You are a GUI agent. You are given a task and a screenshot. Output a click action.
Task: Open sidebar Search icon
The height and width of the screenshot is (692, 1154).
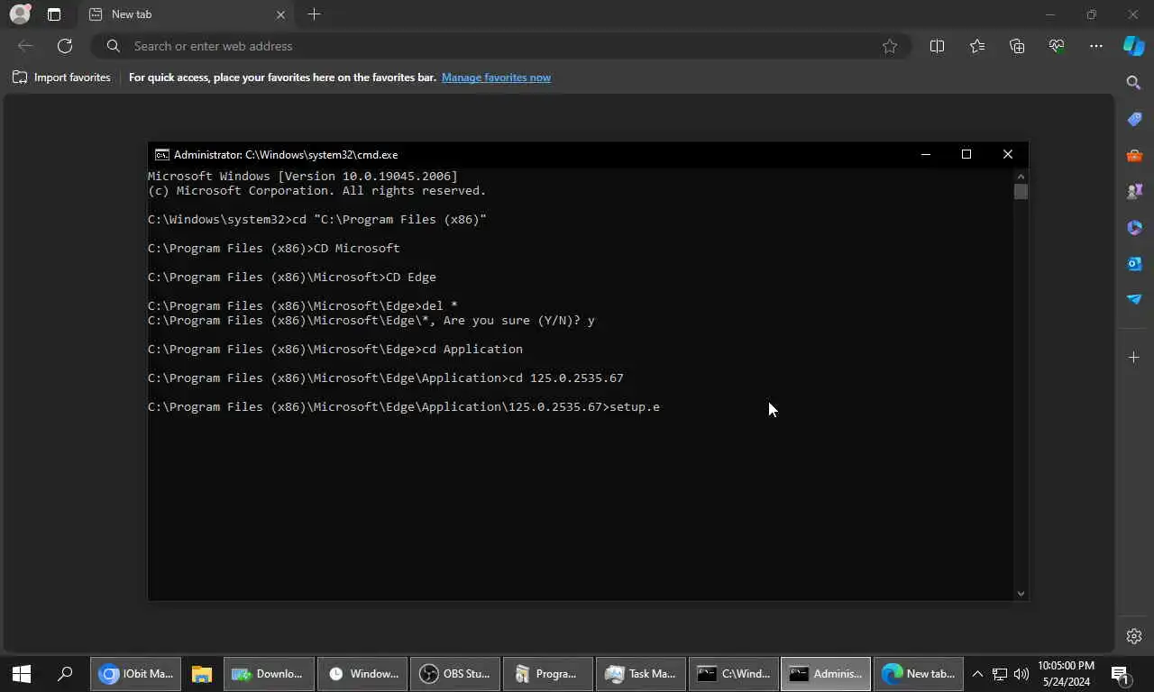(1134, 83)
